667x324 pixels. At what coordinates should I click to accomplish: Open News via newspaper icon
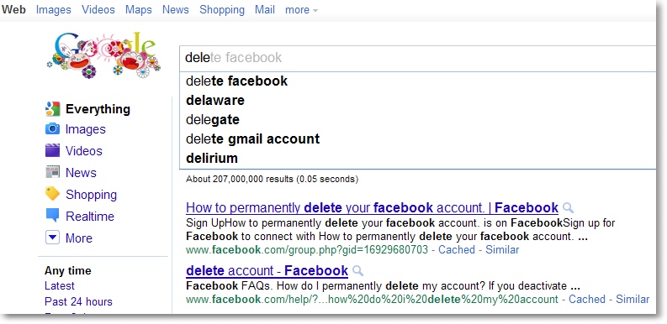pyautogui.click(x=53, y=172)
